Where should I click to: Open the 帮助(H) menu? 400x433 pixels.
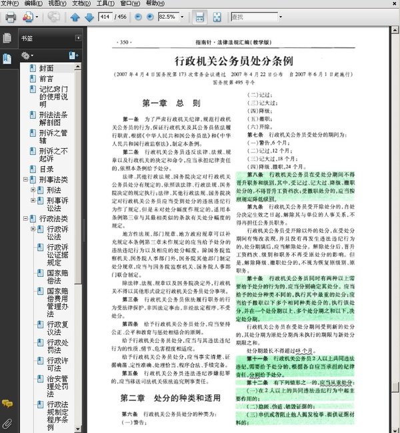tap(155, 3)
